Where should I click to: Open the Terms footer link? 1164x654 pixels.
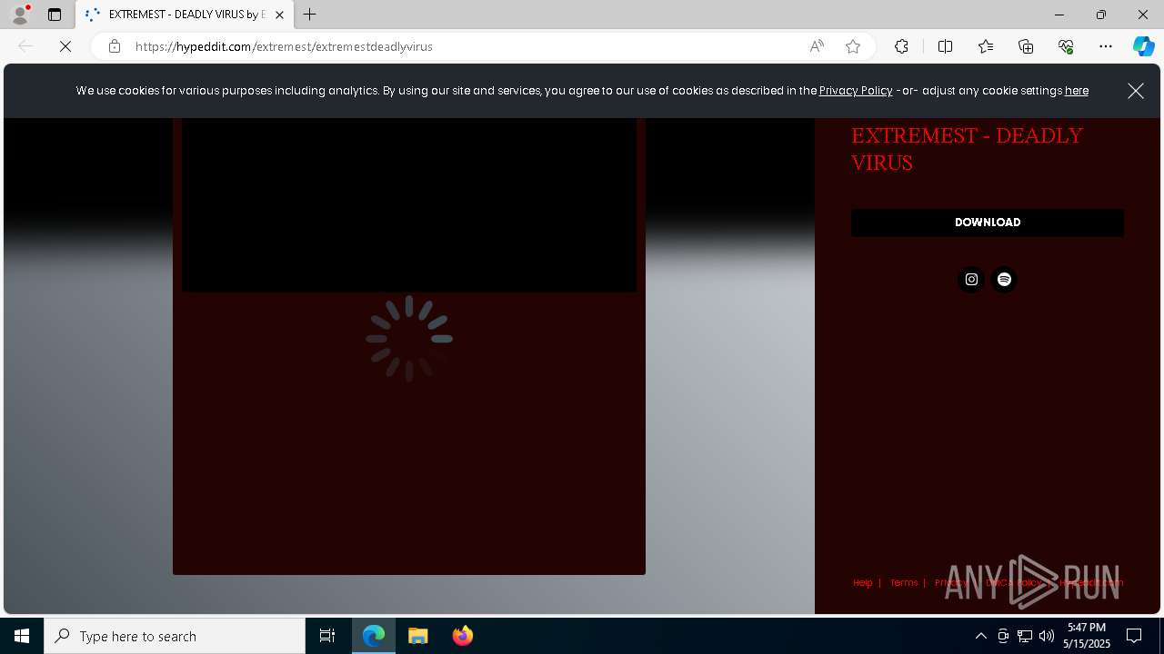coord(904,583)
